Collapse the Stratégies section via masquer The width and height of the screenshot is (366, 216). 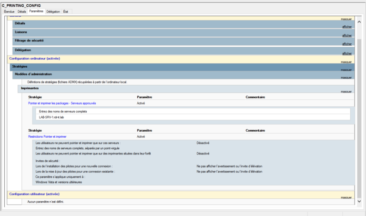click(346, 70)
